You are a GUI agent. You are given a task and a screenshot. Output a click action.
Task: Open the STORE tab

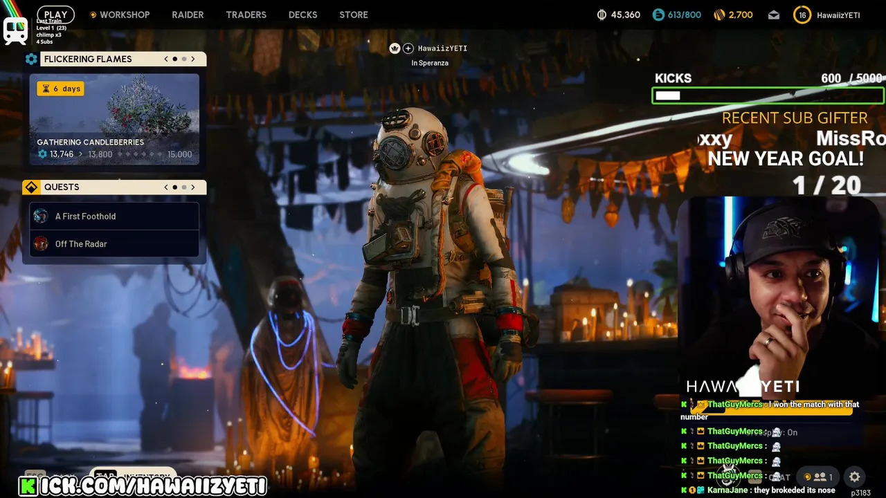tap(354, 15)
